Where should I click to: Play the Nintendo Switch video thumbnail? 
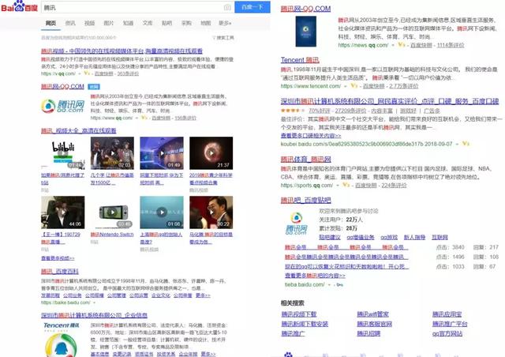(x=112, y=212)
